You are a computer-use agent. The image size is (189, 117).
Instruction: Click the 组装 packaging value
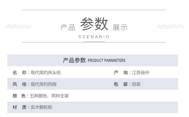pos(136,84)
